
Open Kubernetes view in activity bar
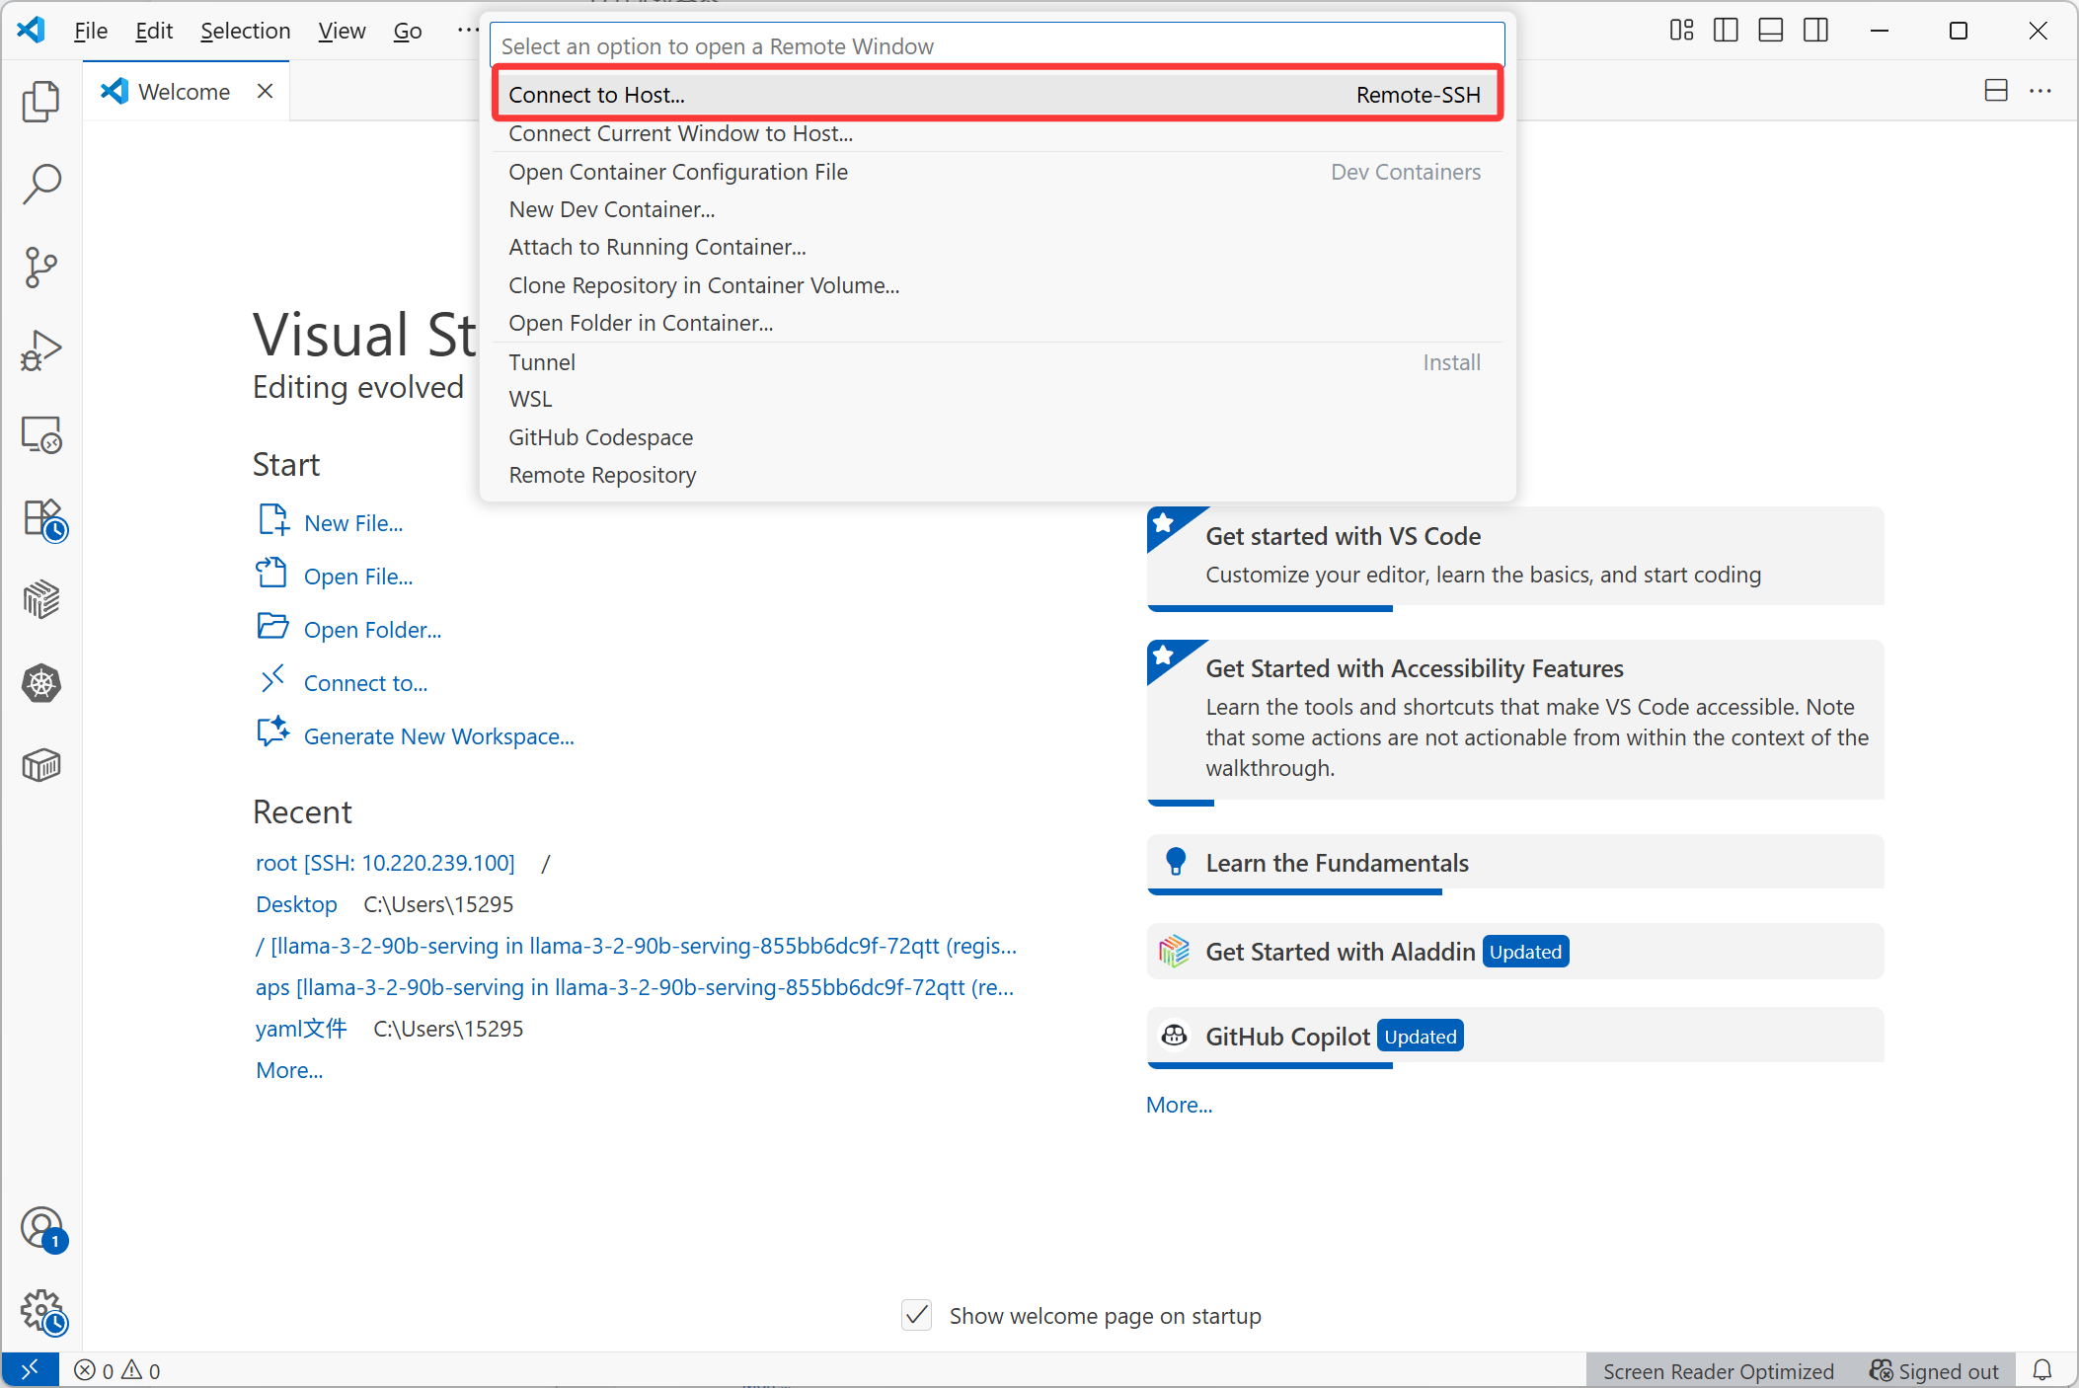point(40,683)
